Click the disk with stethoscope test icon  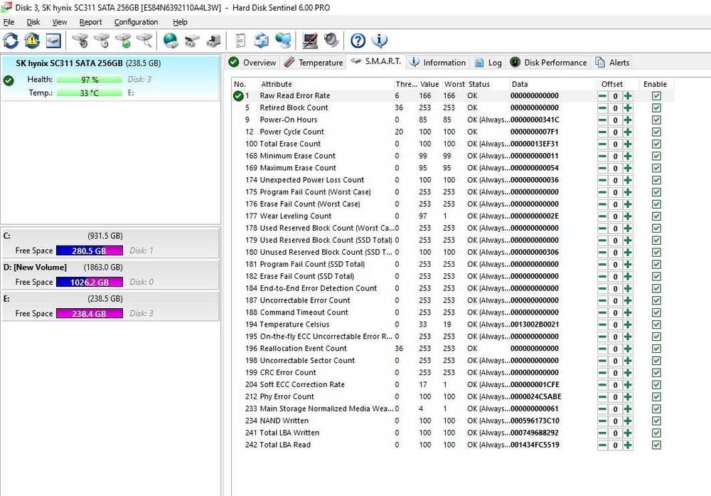click(81, 41)
